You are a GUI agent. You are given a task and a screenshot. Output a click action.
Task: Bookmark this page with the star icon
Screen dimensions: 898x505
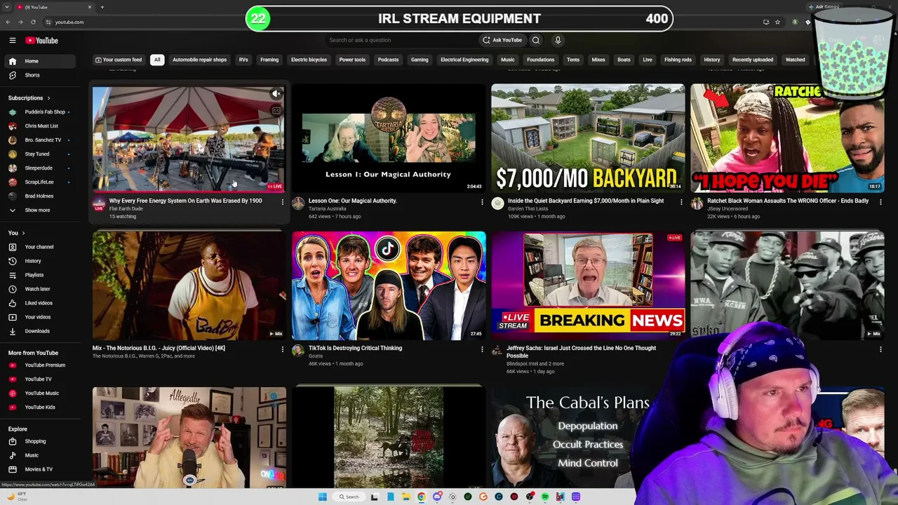point(777,22)
